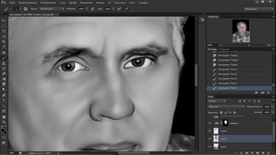276x155 pixels.
Task: Add a layer style with fx icon
Action: [241, 153]
